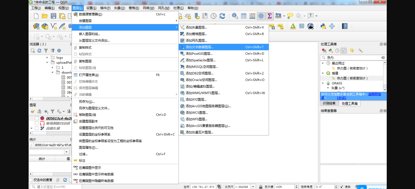Open the 设置(S) menu

(91, 8)
